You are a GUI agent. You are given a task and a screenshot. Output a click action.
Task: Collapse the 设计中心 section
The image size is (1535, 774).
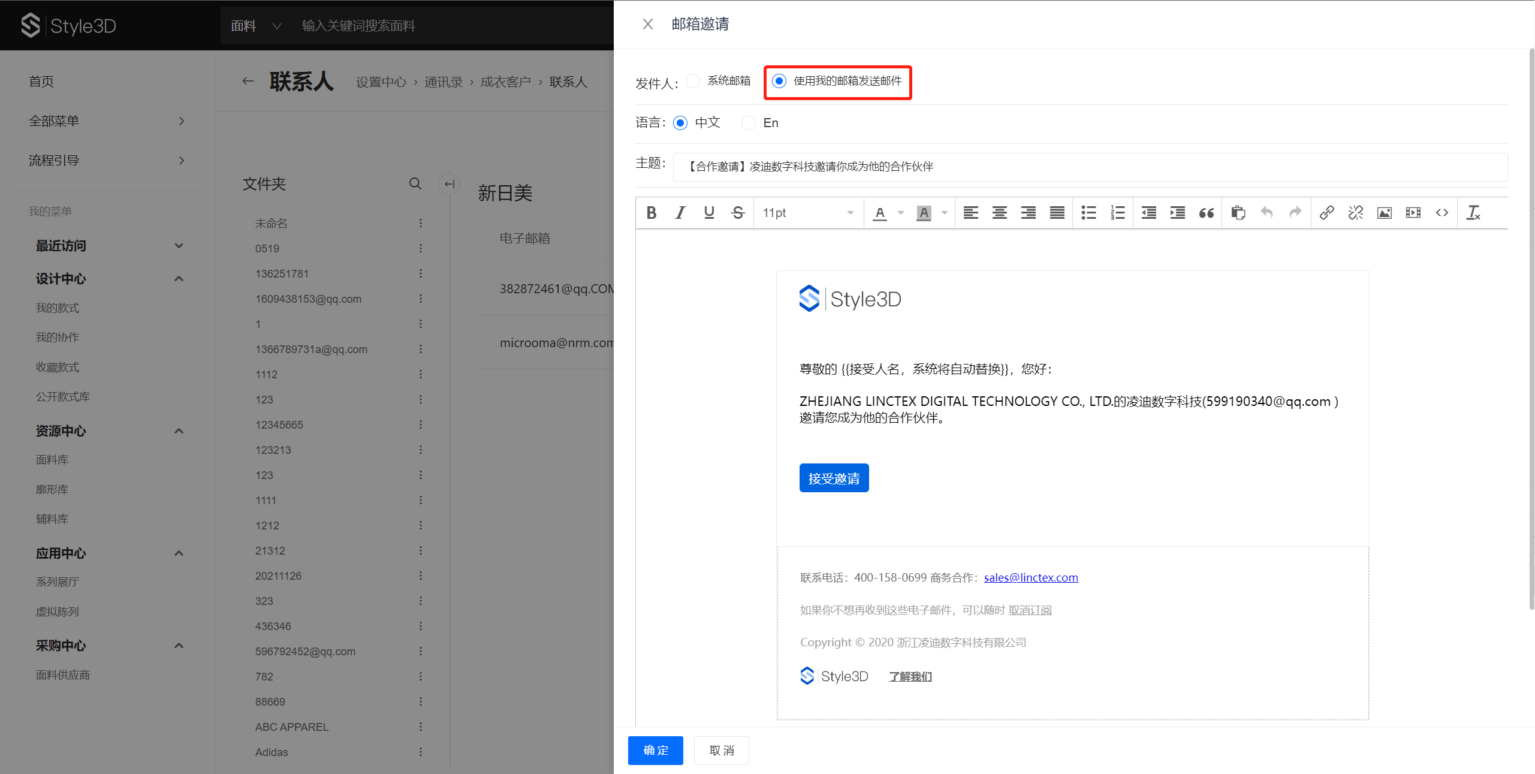[x=178, y=279]
